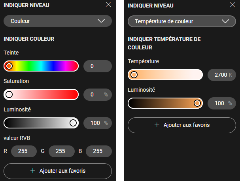240x181 pixels.
Task: Click the Teinte hue slider
Action: tap(41, 66)
